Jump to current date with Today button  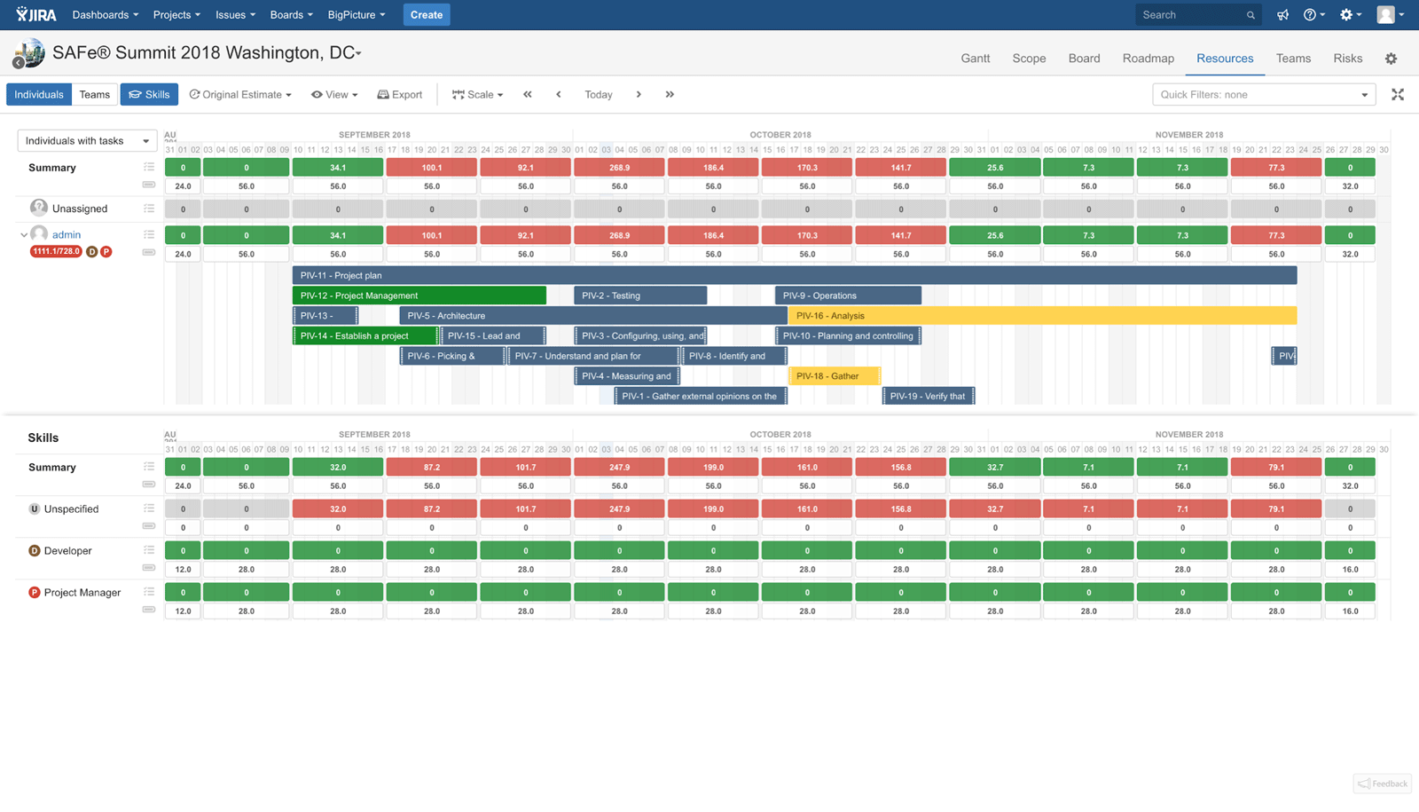pyautogui.click(x=599, y=94)
